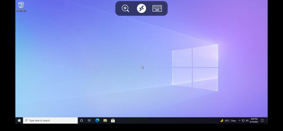This screenshot has height=131, width=283.
Task: Open the weather widget showing 20°C Clear
Action: coord(228,120)
